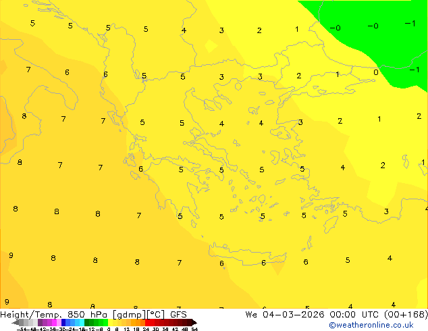
Task: Click the gray left arrow of legend
Action: pos(16,322)
